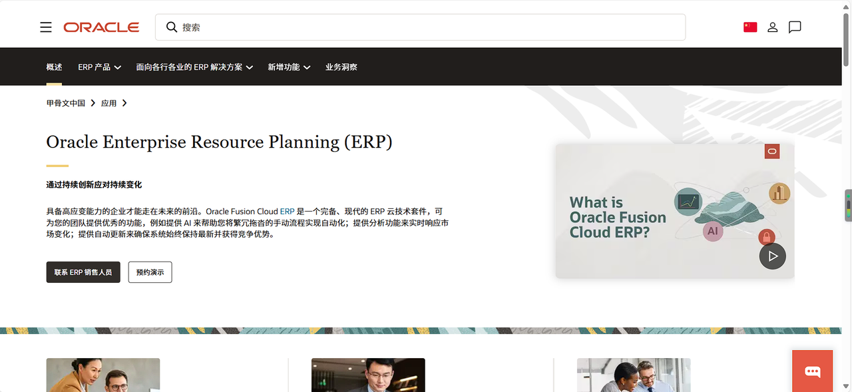Select the 概述 tab

[54, 67]
